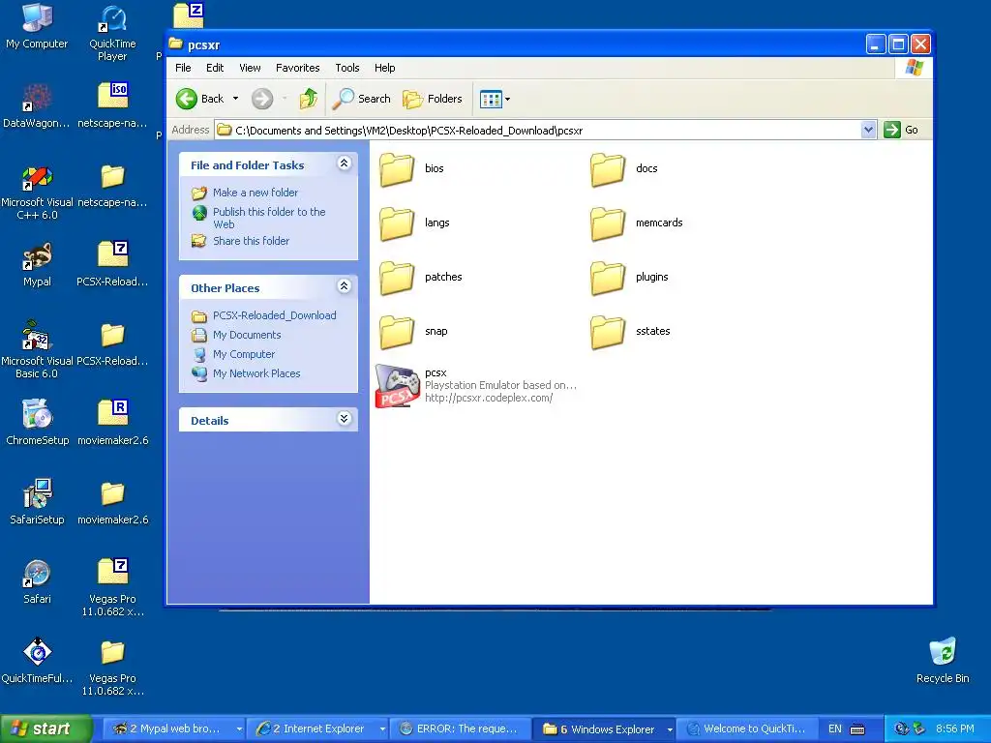
Task: Click the Up one level folder icon
Action: 309,99
